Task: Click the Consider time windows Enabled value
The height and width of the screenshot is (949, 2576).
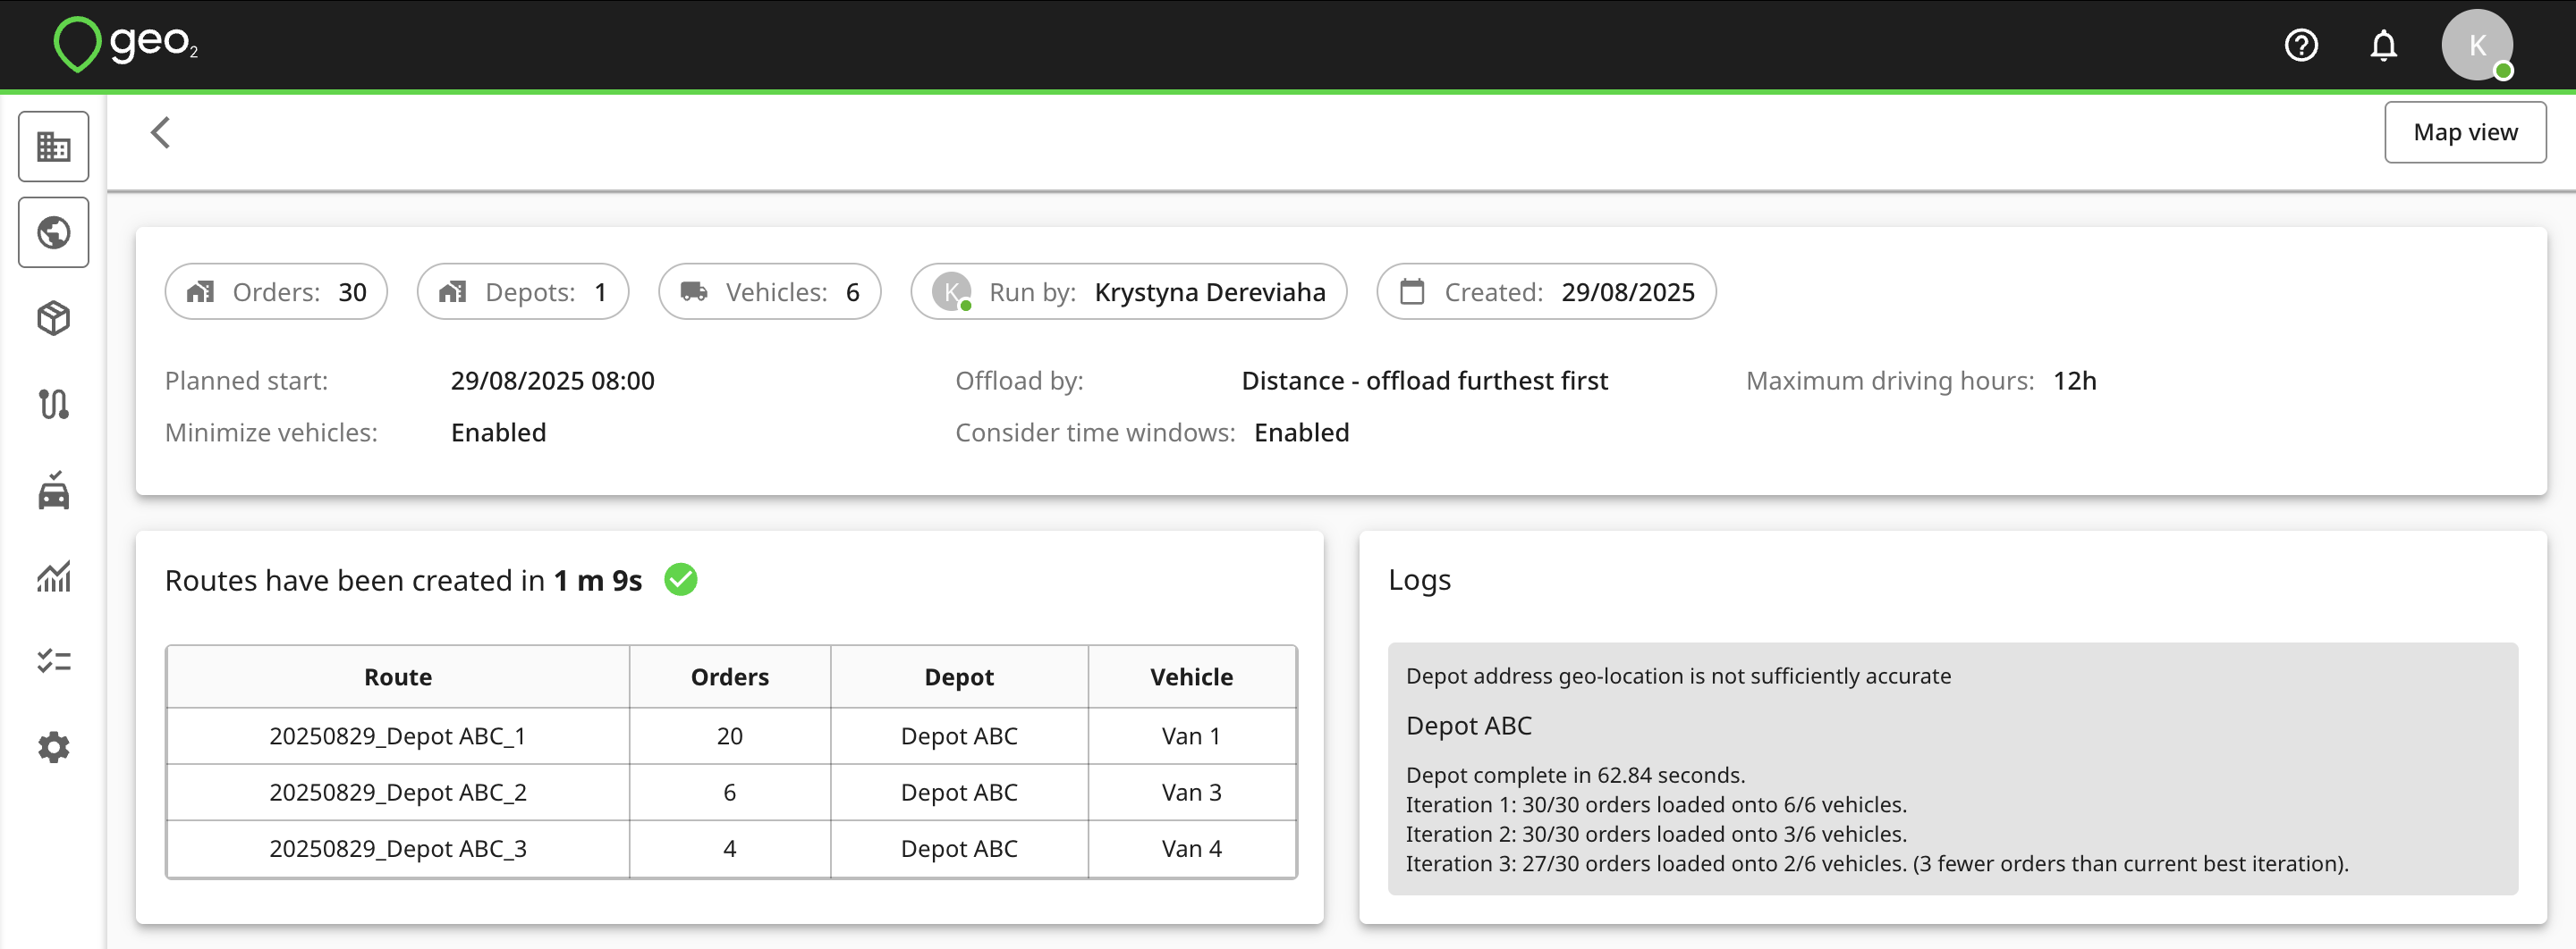Action: (x=1301, y=433)
